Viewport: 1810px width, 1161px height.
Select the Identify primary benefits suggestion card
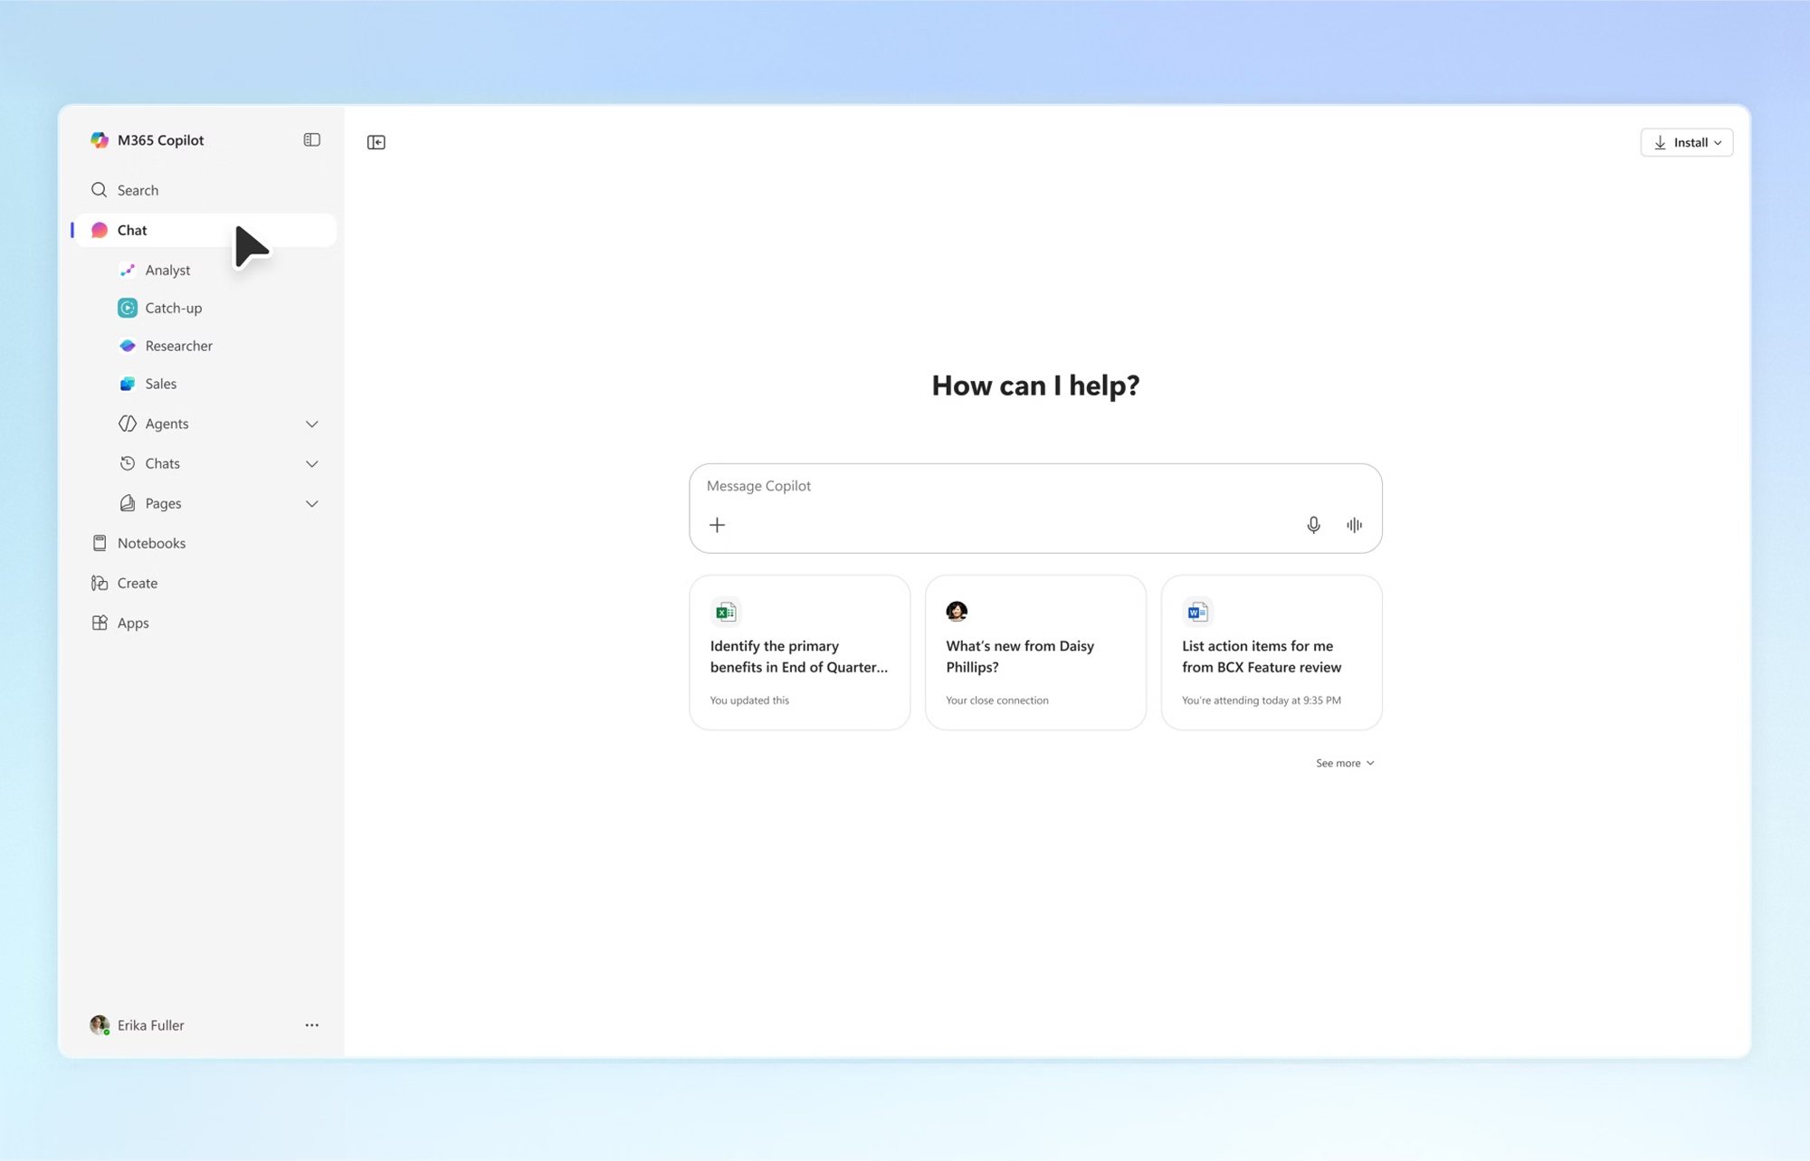[800, 652]
